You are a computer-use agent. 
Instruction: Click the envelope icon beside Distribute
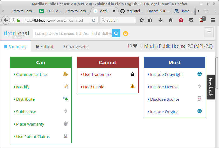(66, 99)
